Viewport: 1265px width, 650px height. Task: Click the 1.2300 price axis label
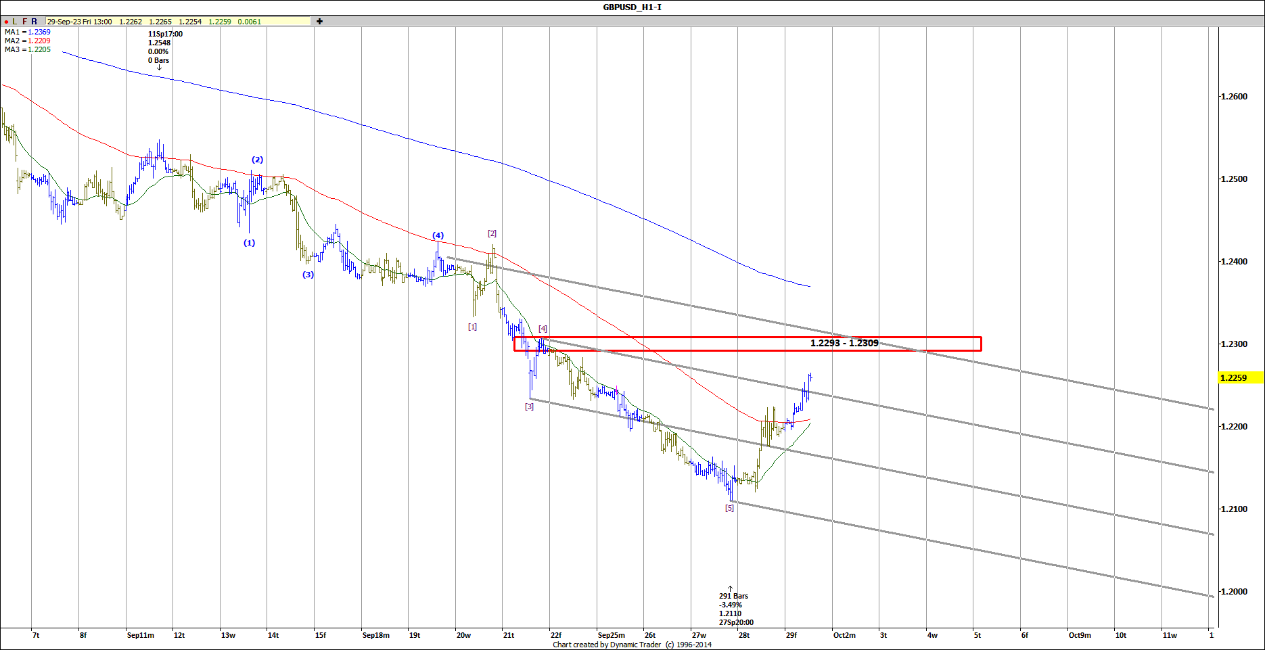1234,344
